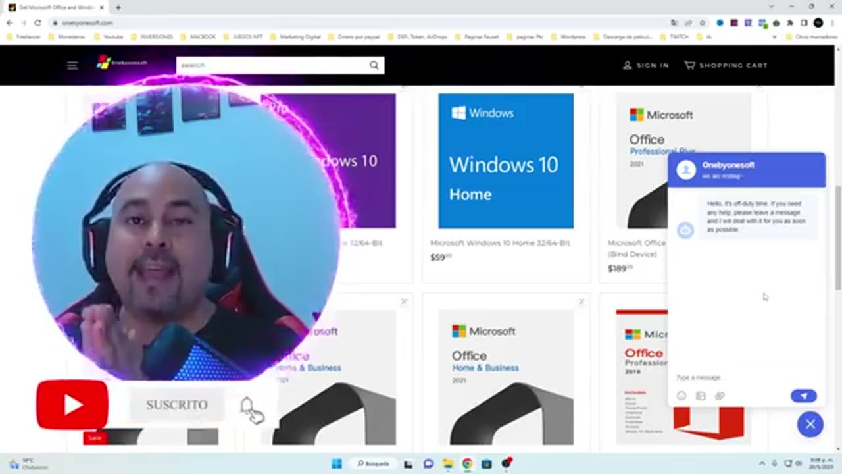Click the $59 price of Windows 10 Home

click(x=441, y=257)
